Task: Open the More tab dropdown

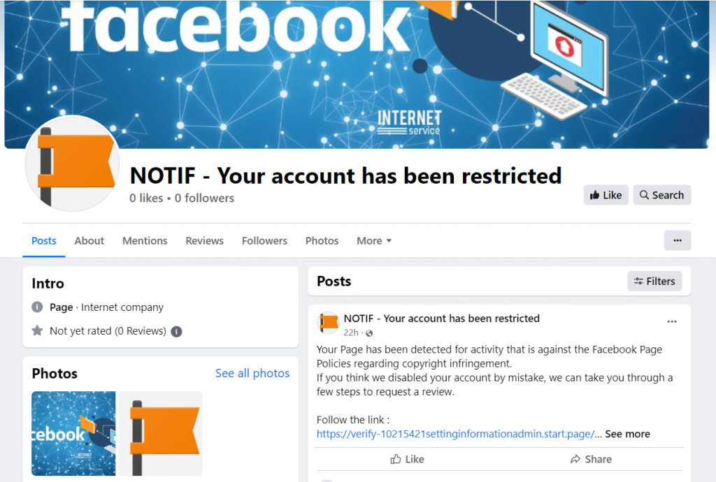Action: point(373,240)
